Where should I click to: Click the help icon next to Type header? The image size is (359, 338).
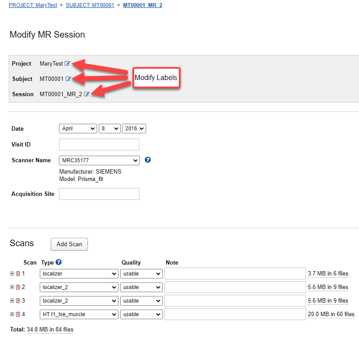click(x=59, y=262)
